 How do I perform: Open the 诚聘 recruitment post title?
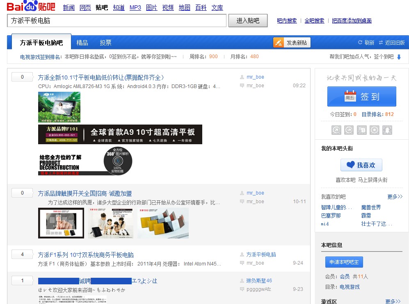click(x=98, y=281)
